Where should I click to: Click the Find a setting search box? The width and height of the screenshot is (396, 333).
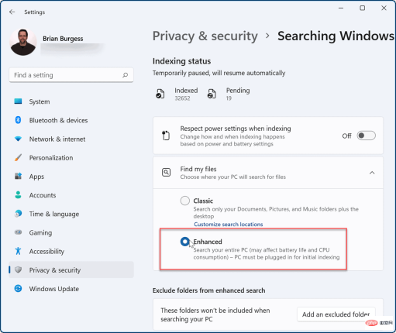[71, 75]
